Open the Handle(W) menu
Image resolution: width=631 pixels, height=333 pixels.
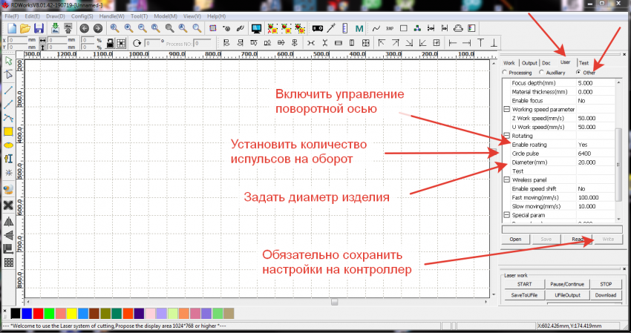(111, 16)
